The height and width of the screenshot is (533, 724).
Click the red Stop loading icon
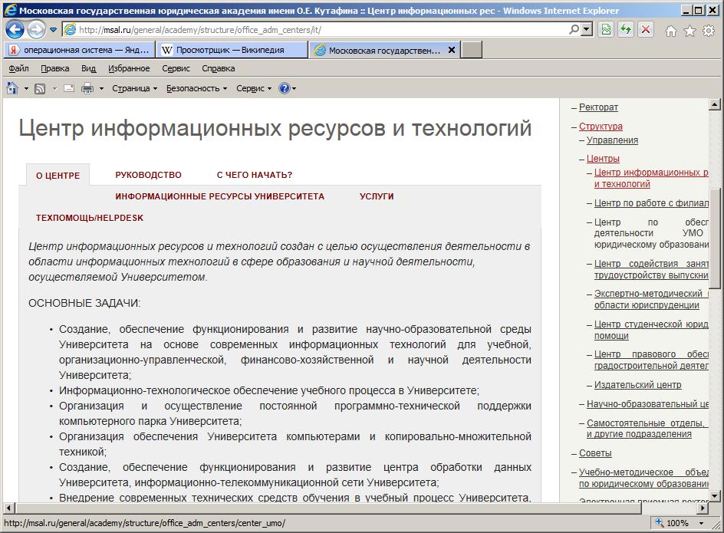(646, 30)
